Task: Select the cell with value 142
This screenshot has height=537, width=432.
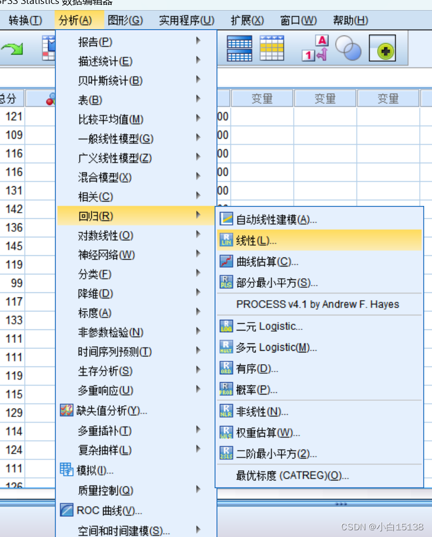Action: [x=13, y=209]
